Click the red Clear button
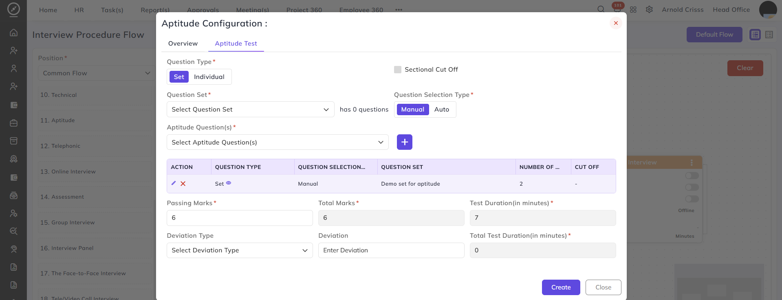The height and width of the screenshot is (300, 782). click(x=745, y=68)
